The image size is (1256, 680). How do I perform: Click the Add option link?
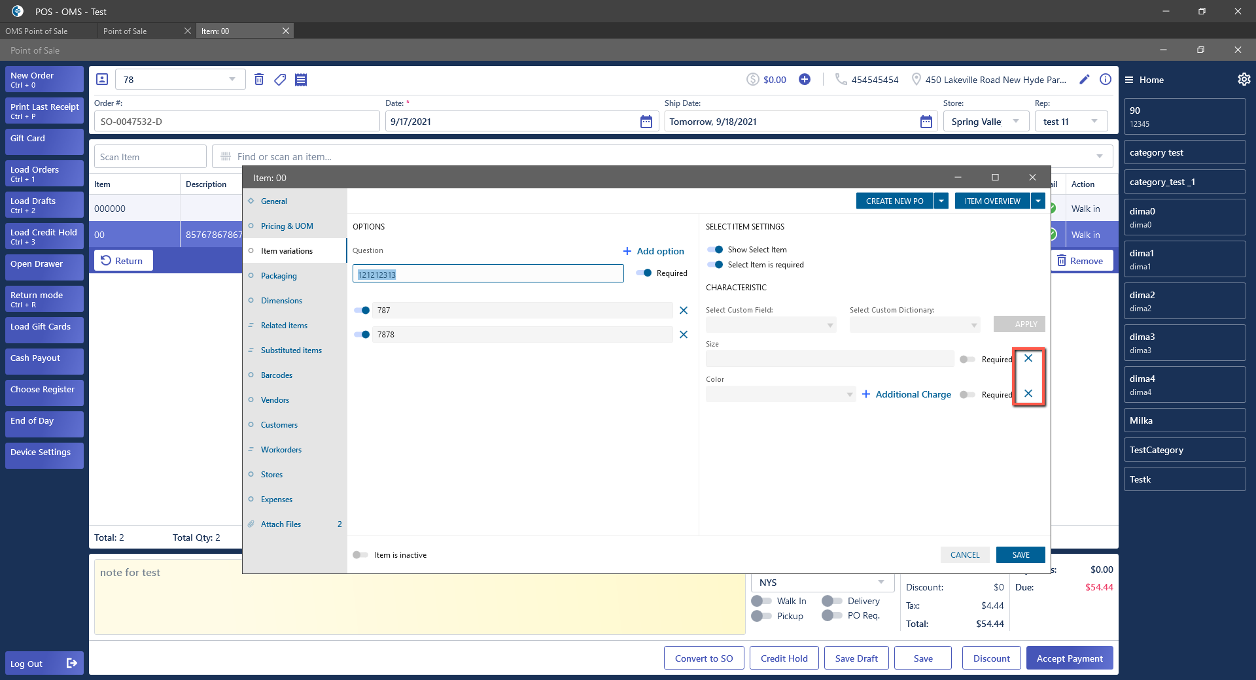coord(654,251)
